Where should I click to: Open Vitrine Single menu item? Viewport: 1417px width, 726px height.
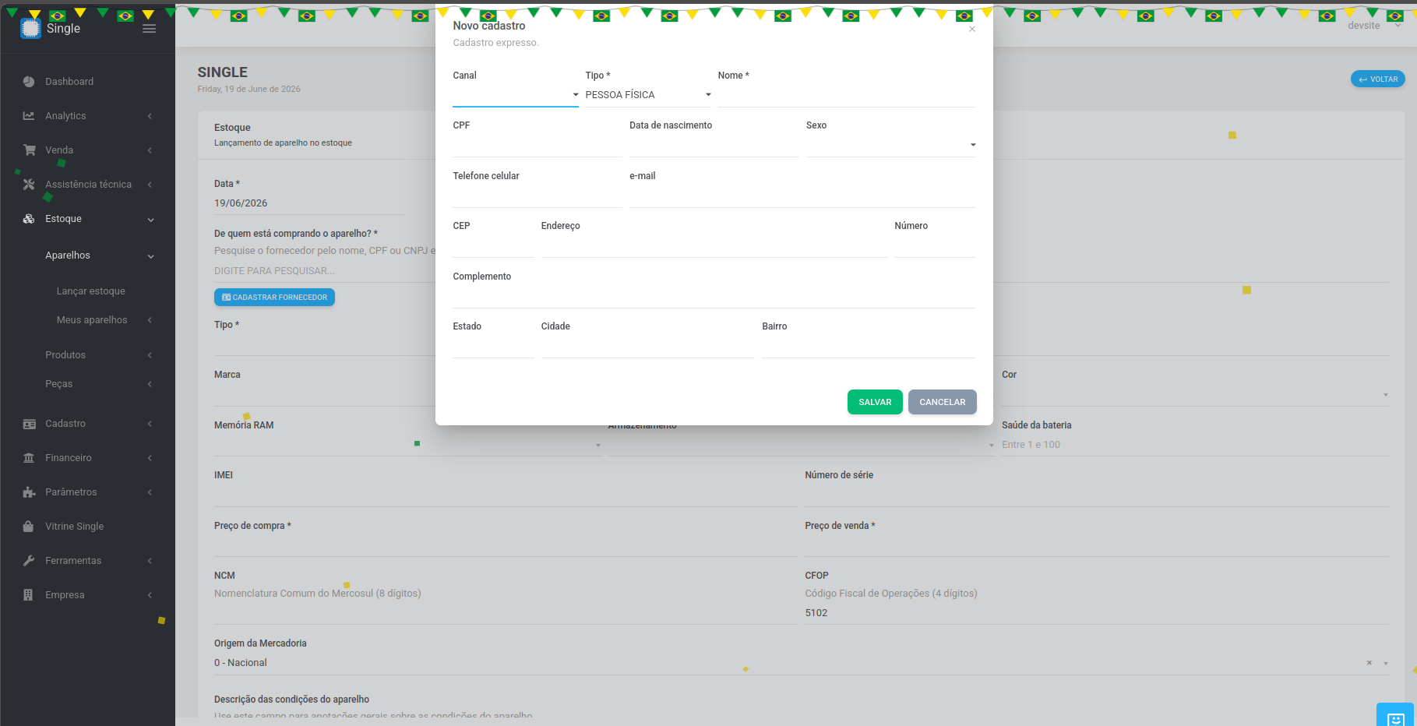tap(75, 527)
